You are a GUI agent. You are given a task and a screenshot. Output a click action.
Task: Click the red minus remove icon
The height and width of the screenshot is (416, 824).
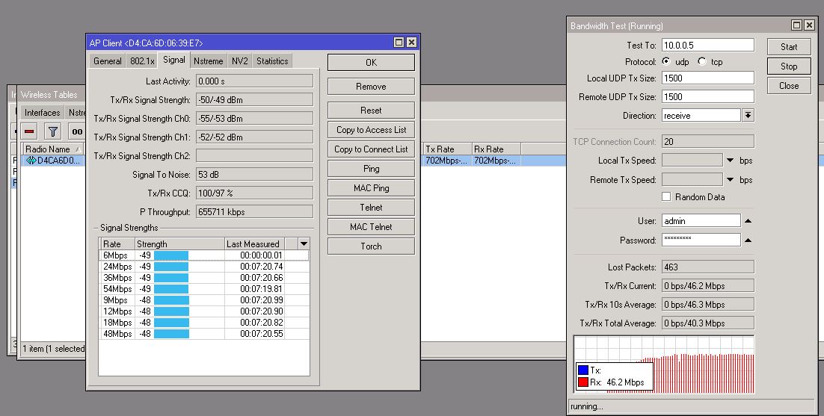pos(30,131)
